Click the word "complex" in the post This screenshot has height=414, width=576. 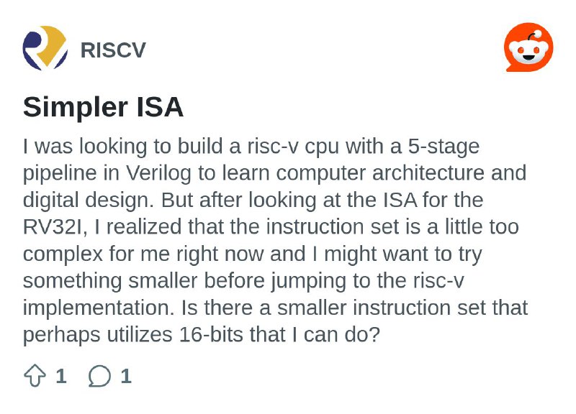pyautogui.click(x=63, y=254)
